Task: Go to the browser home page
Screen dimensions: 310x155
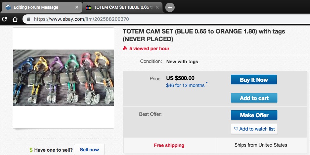Action: coord(15,19)
